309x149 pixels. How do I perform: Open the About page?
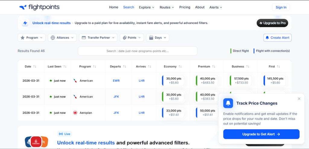200,7
